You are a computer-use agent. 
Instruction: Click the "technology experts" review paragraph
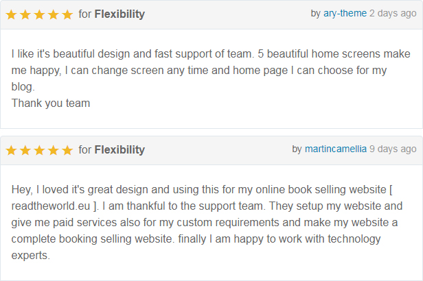click(206, 222)
